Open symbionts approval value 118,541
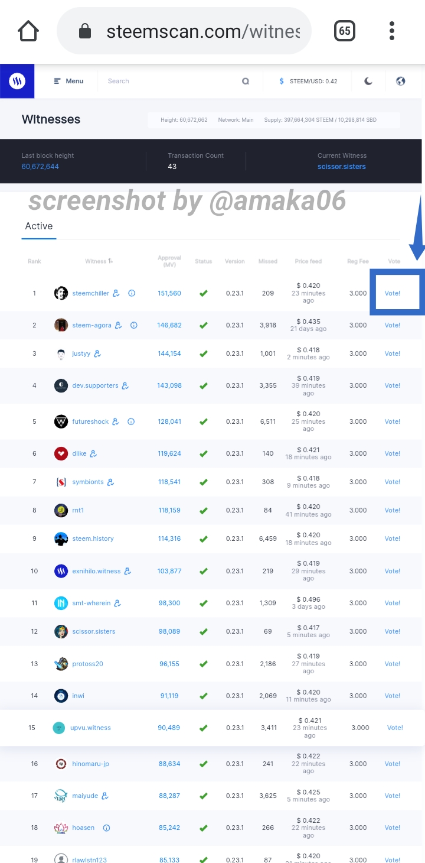The width and height of the screenshot is (425, 863). 169,482
